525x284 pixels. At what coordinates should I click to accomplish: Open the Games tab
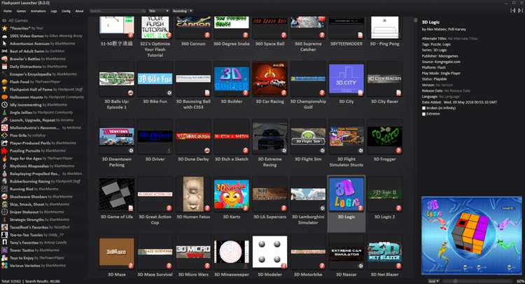tap(21, 11)
